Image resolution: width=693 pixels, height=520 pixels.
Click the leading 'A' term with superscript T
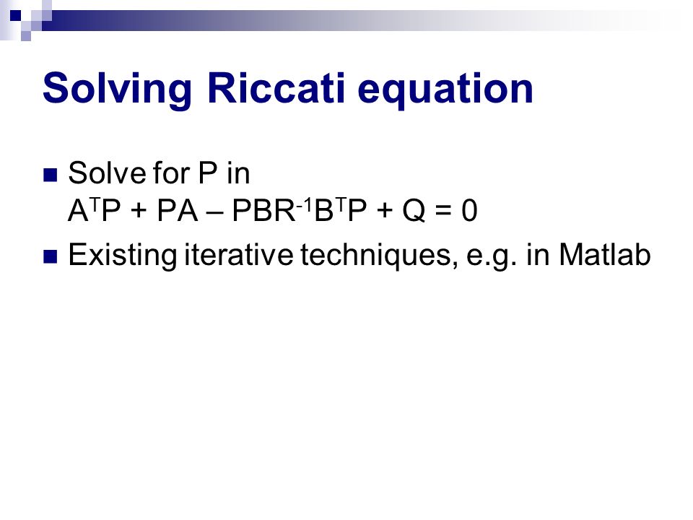tap(85, 209)
